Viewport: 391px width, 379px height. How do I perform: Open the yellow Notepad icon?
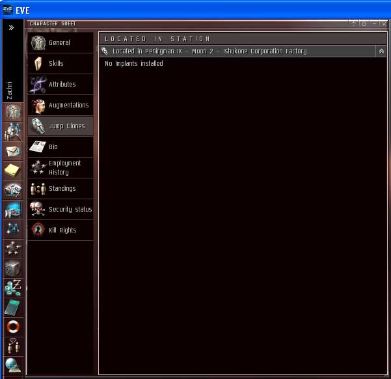coord(13,171)
